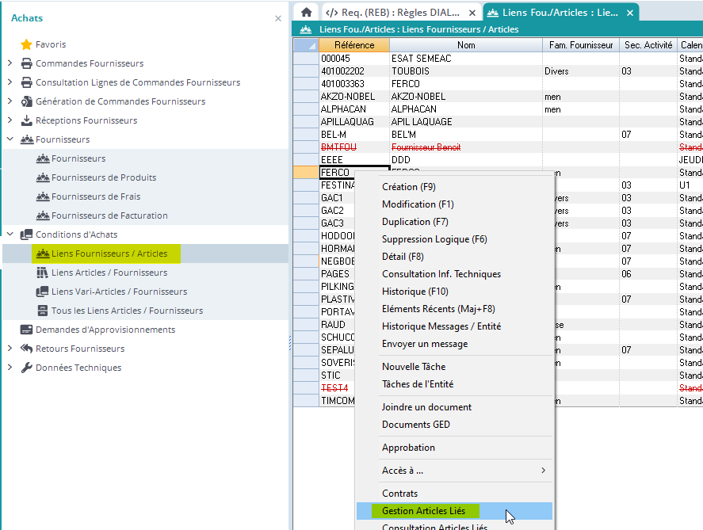Open the home tab icon

[x=306, y=13]
